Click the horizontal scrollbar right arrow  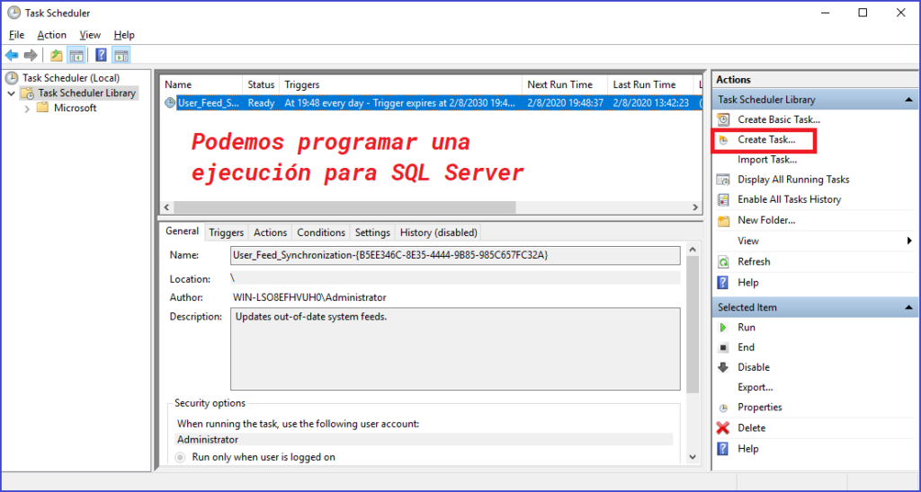(x=695, y=207)
